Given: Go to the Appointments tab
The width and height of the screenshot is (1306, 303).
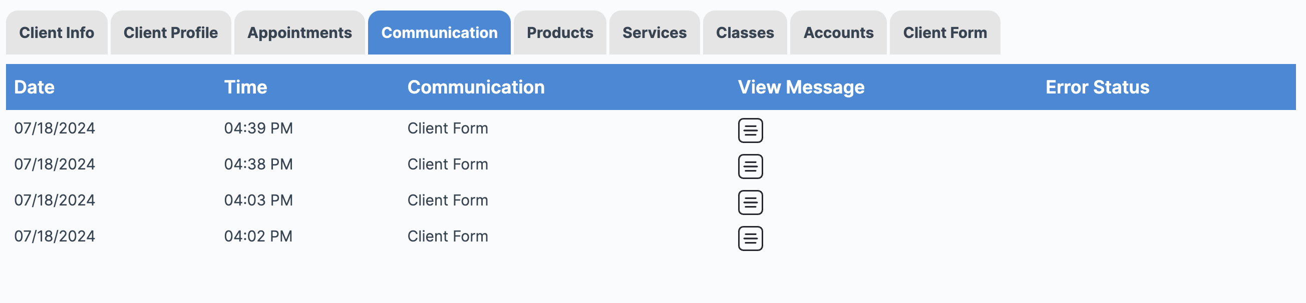Looking at the screenshot, I should point(299,32).
